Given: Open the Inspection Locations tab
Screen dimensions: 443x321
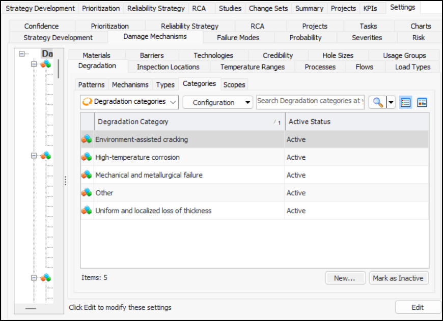Looking at the screenshot, I should tap(168, 67).
